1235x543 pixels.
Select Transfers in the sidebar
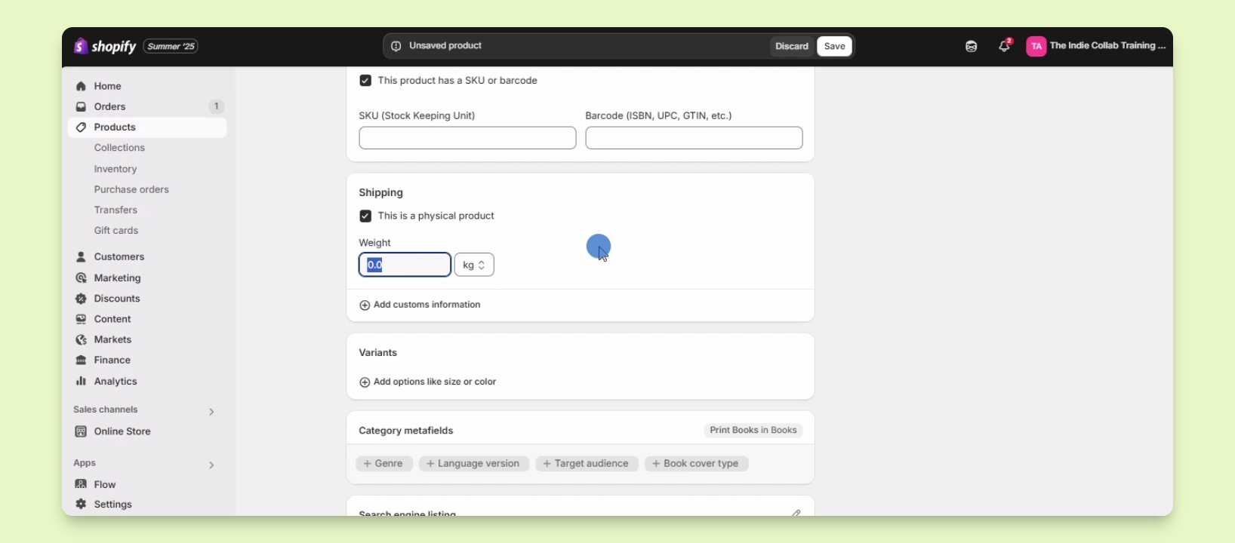point(115,210)
